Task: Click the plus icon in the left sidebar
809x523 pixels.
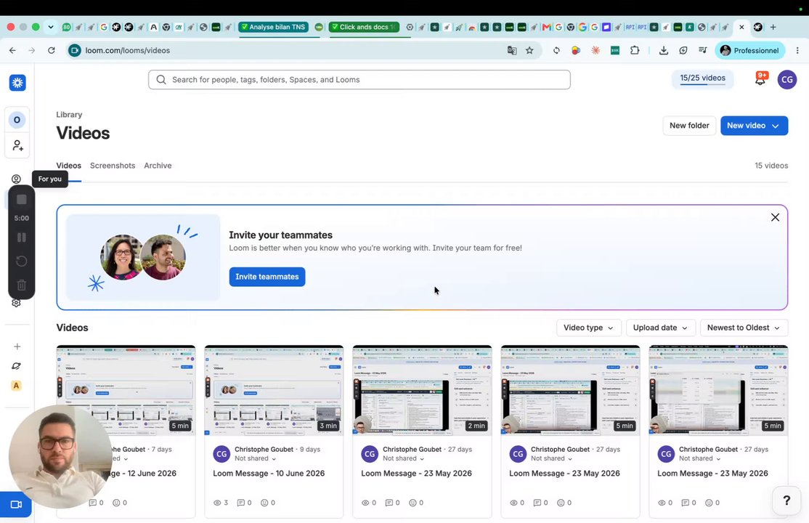Action: pos(17,346)
